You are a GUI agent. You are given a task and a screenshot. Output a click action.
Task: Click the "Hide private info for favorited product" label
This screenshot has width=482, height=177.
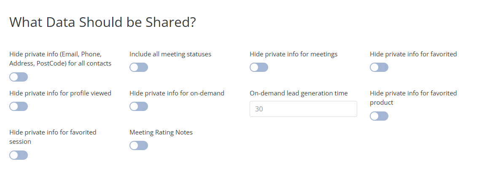coord(413,98)
